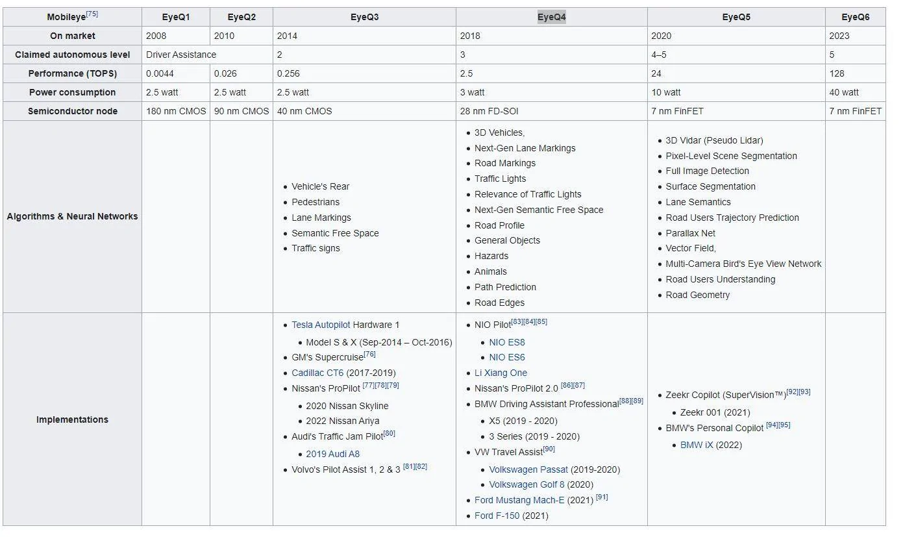Open the Ford F-150 link
Viewport: 916px width, 537px height.
coord(497,516)
